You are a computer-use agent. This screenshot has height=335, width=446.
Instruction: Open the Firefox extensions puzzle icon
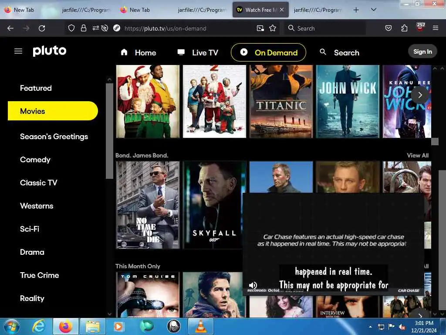pyautogui.click(x=404, y=28)
